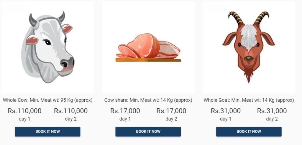This screenshot has width=302, height=145.
Task: Click Whole Goat's Rs.31,000 day 1 price
Action: coord(226,111)
